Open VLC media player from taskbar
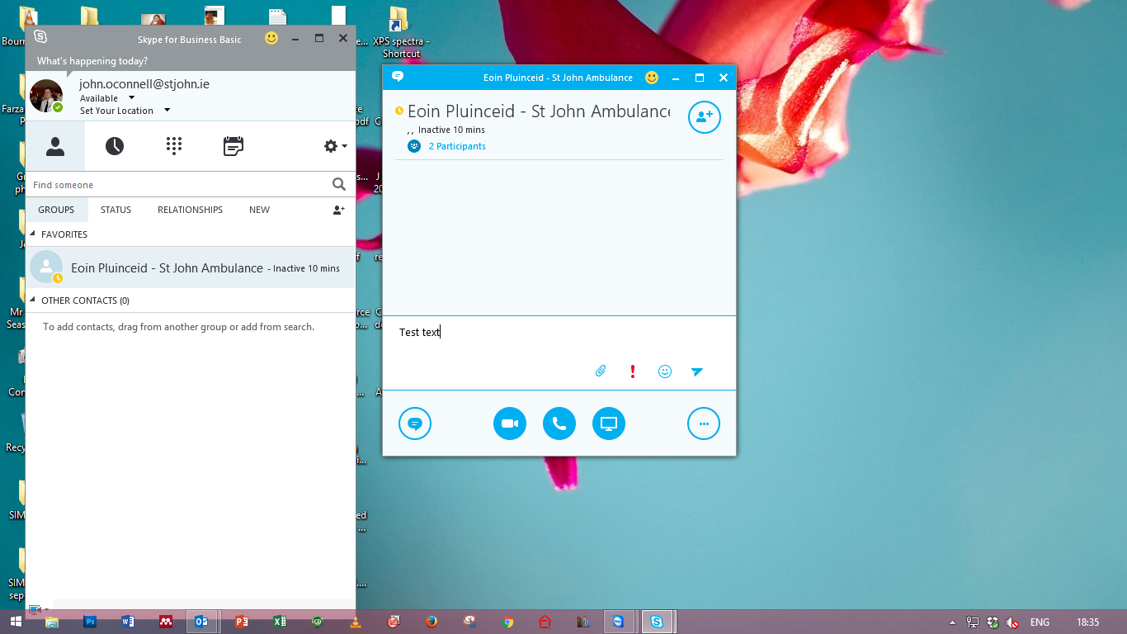 356,622
